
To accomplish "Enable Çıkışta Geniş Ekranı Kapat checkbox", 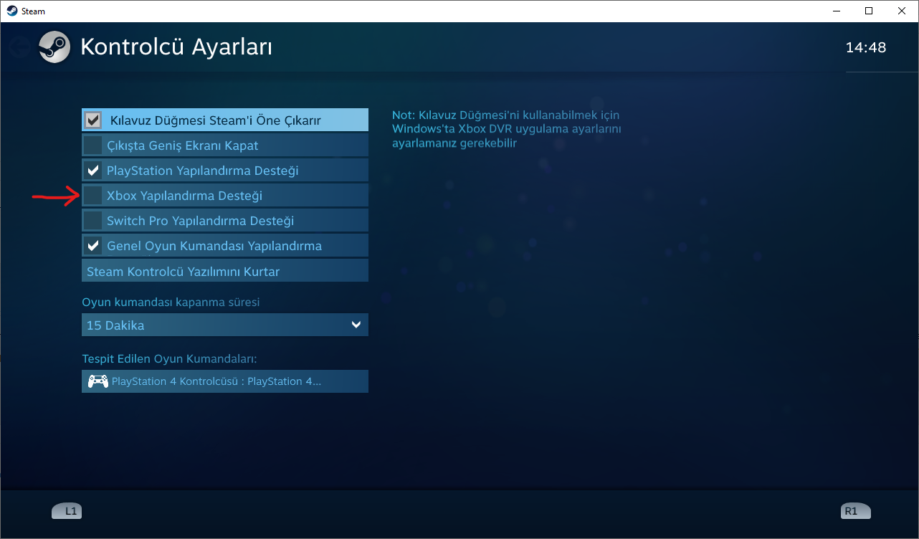I will click(92, 146).
